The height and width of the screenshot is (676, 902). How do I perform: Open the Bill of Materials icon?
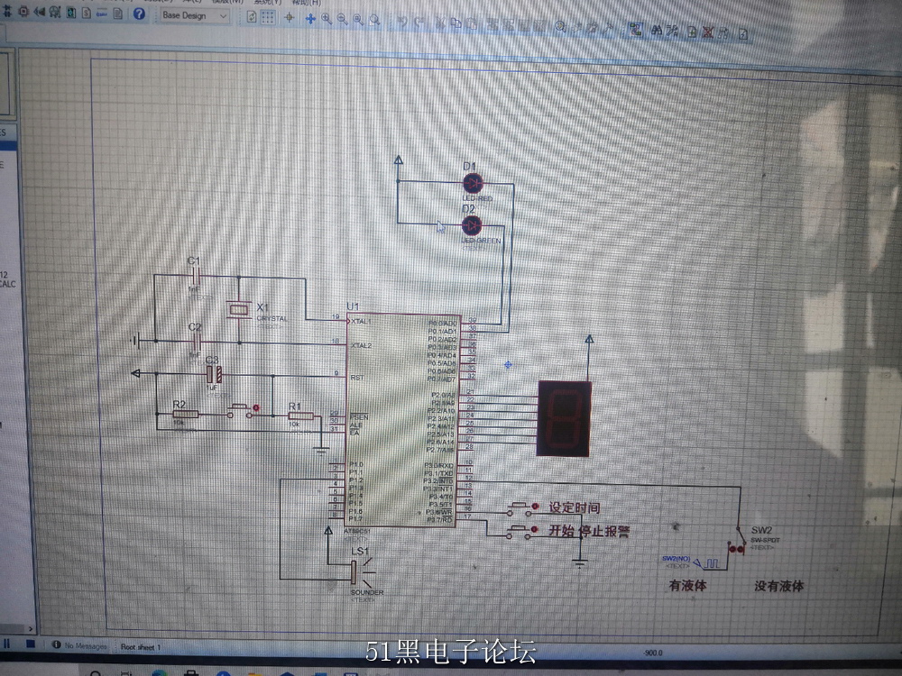pos(87,13)
